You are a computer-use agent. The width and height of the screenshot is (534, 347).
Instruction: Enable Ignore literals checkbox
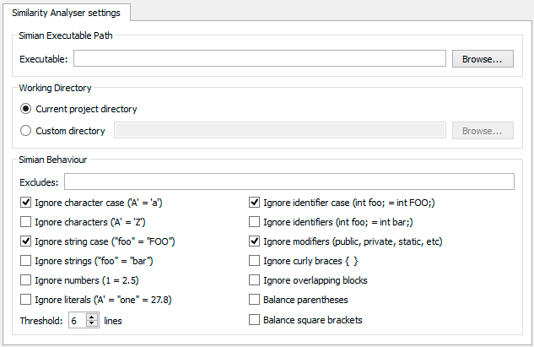coord(26,300)
